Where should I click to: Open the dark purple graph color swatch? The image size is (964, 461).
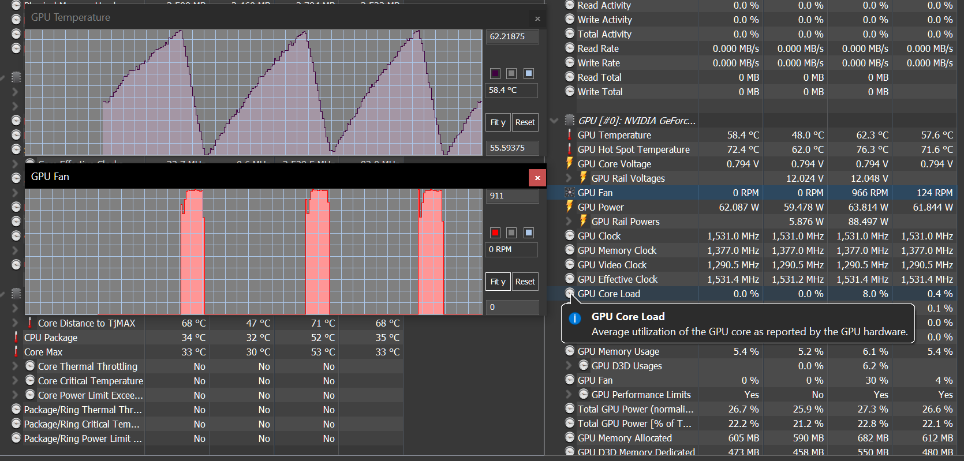click(x=495, y=73)
